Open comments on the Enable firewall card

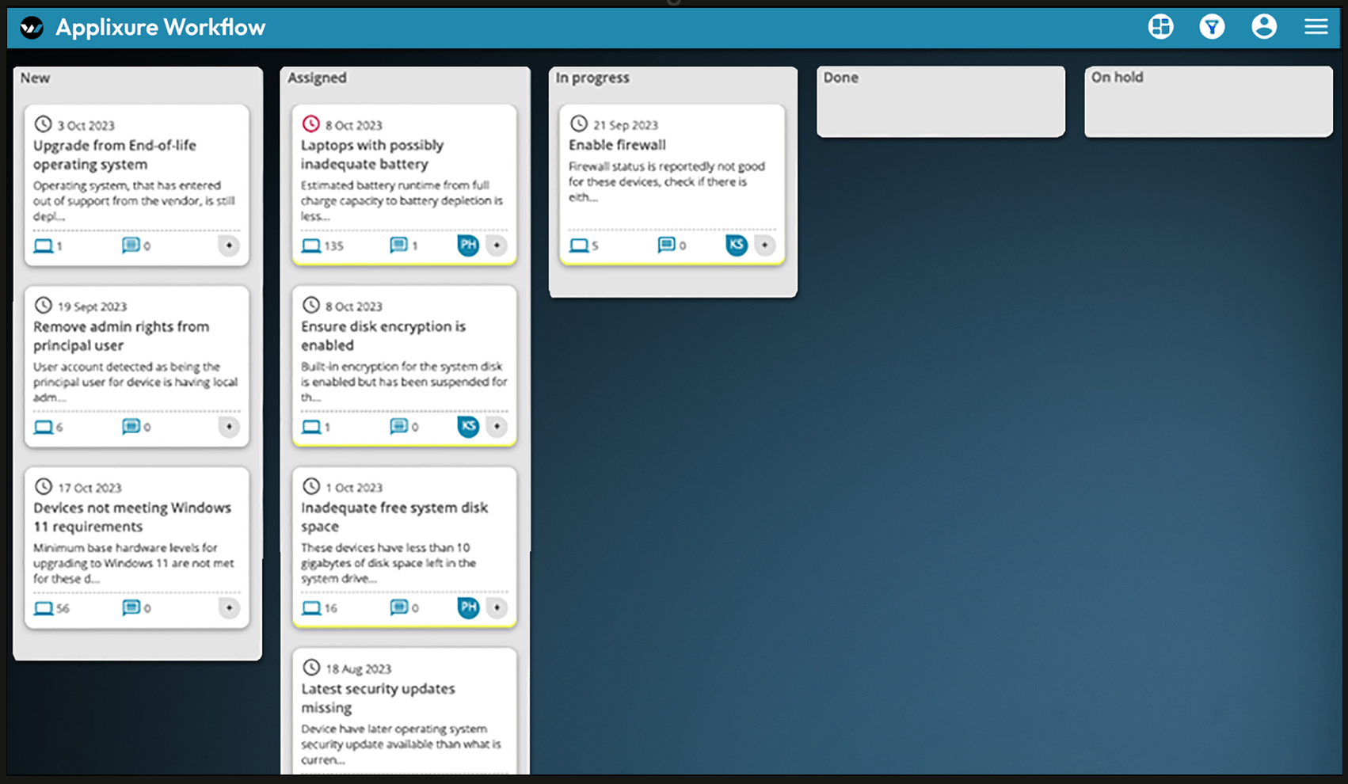(665, 245)
